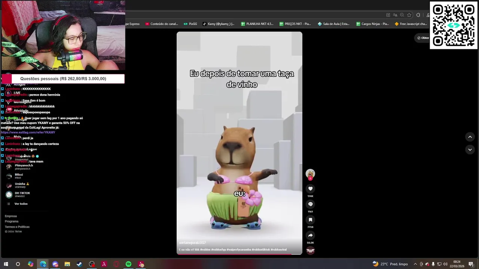
Task: Open Spotify from the taskbar
Action: [x=128, y=264]
